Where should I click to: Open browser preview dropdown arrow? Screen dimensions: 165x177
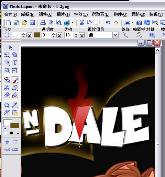coord(73,23)
